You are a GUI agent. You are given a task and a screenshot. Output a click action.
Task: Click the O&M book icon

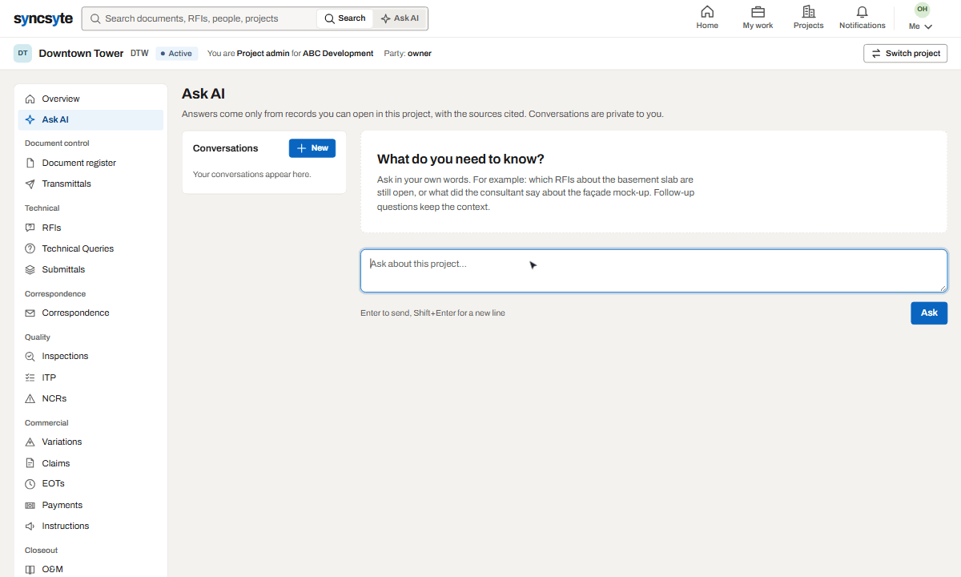(x=30, y=569)
